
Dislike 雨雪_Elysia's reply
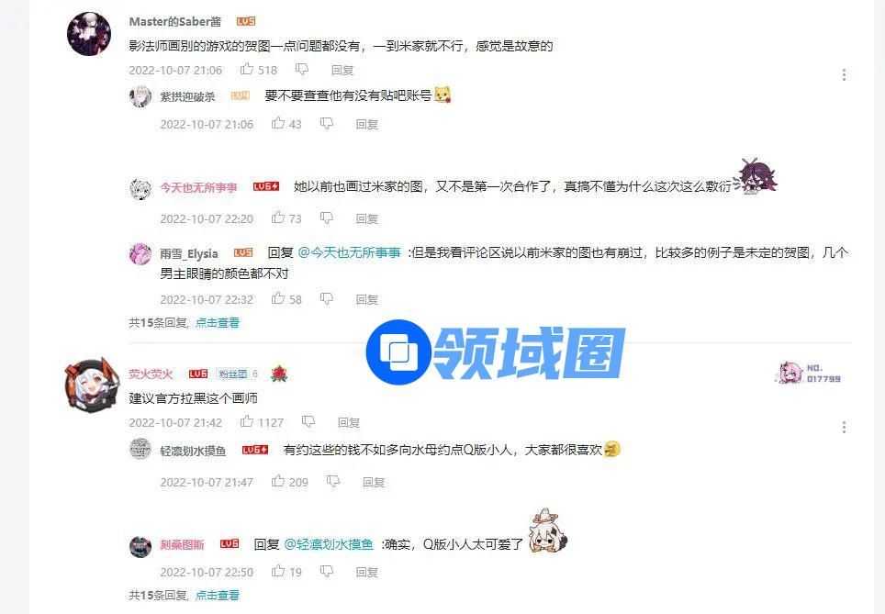coord(327,298)
